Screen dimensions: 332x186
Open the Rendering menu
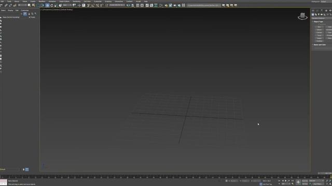(x=76, y=1)
